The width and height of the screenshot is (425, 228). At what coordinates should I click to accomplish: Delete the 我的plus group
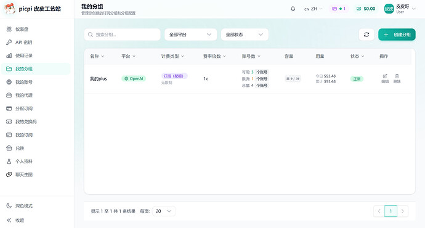(397, 79)
